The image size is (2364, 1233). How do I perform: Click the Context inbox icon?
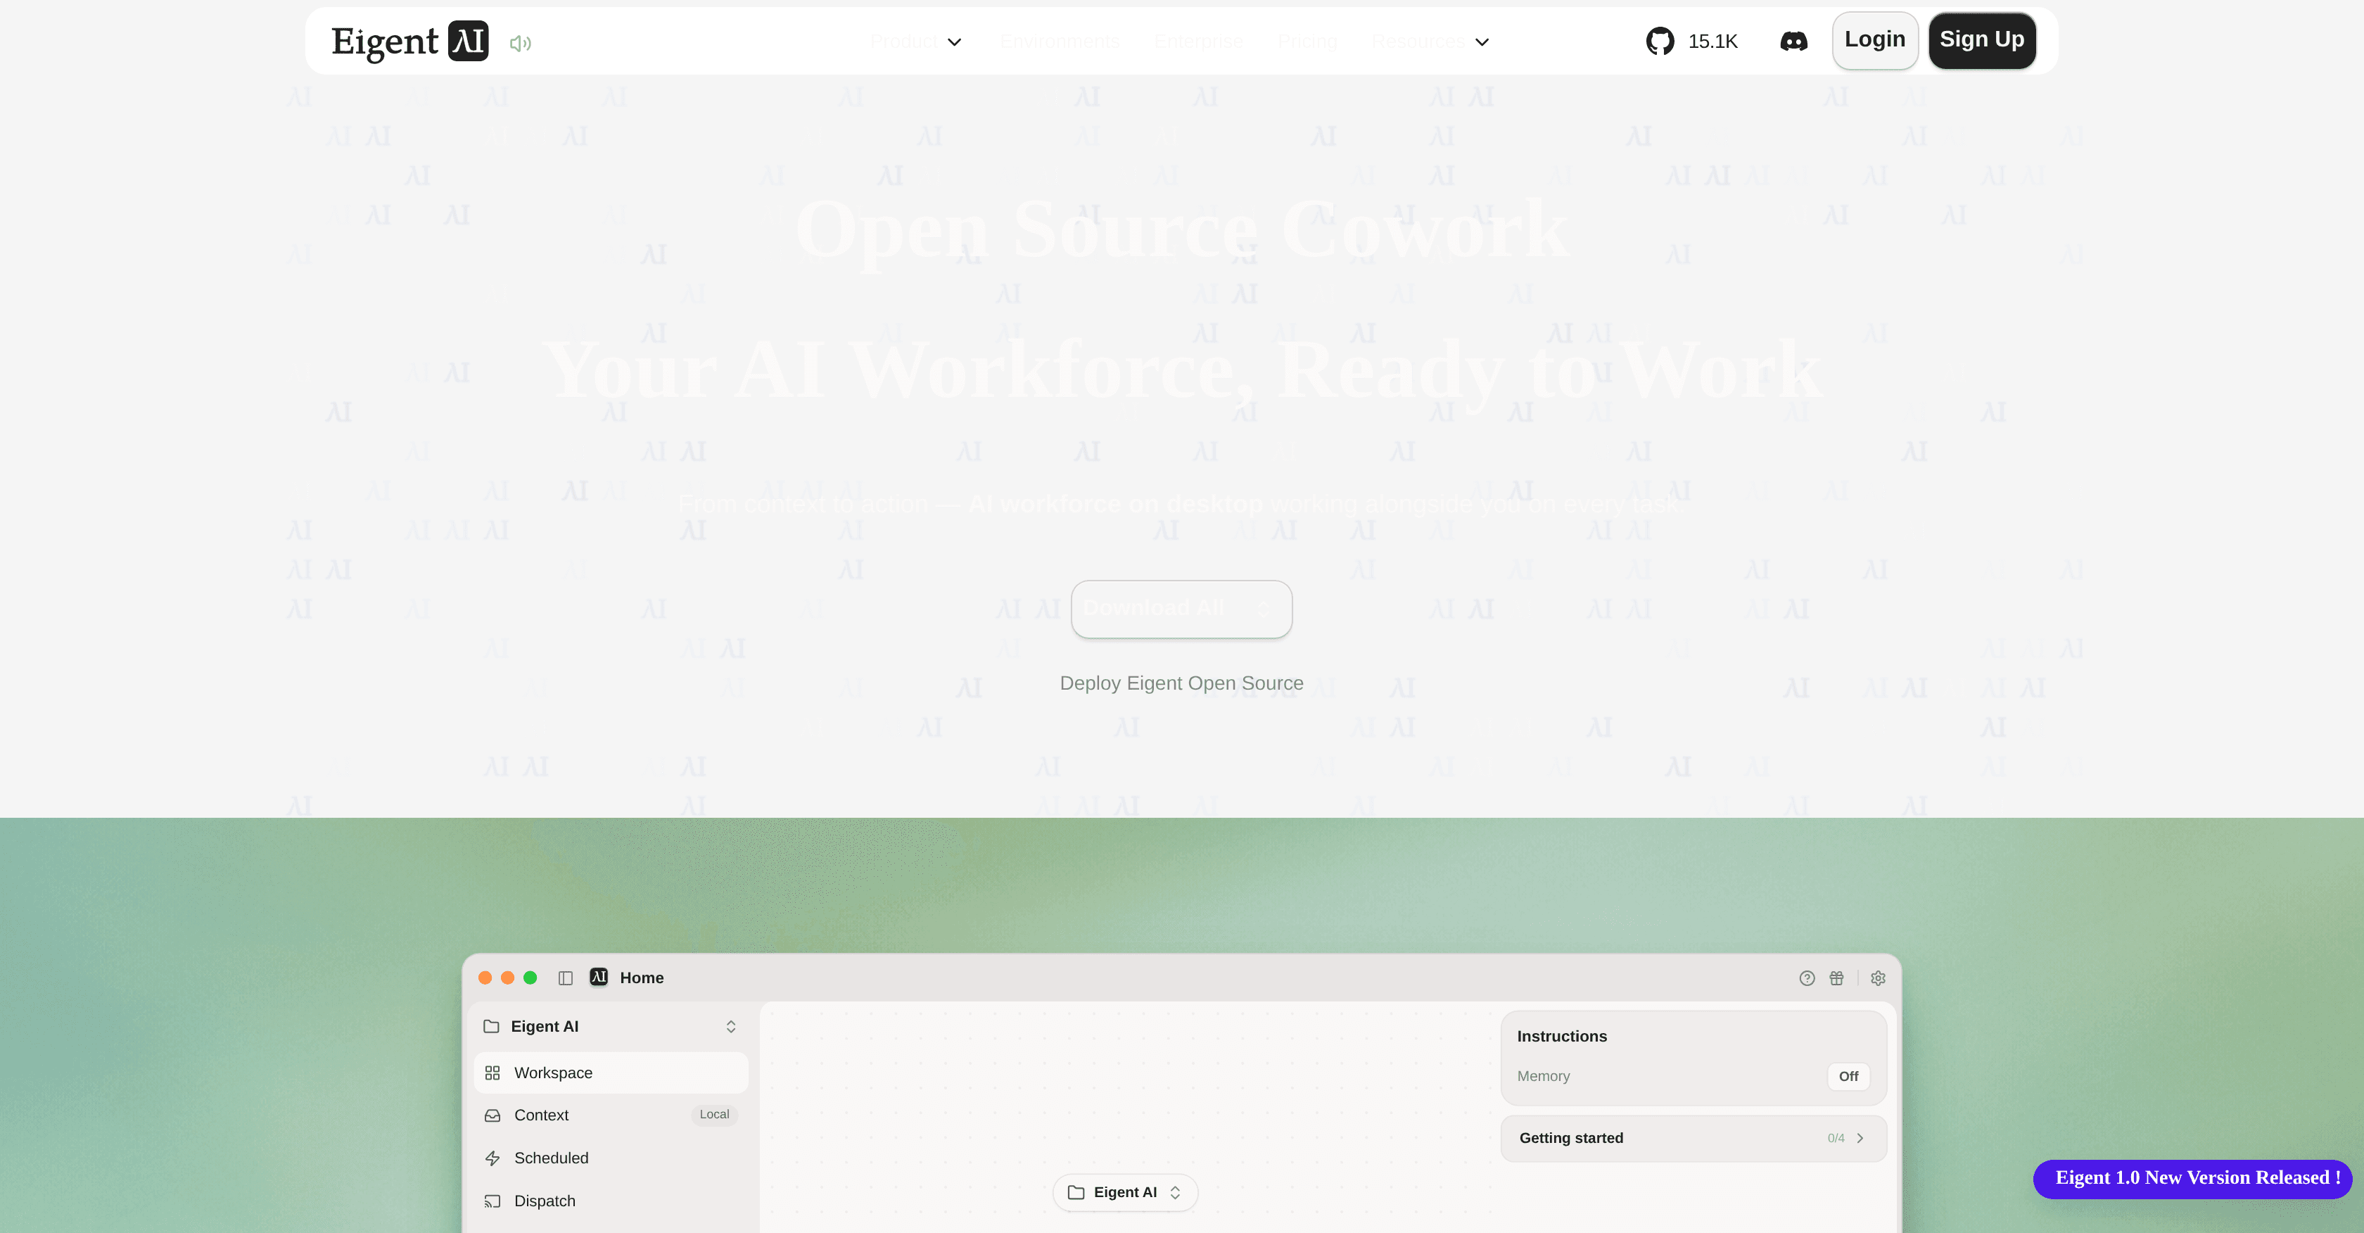pyautogui.click(x=492, y=1115)
